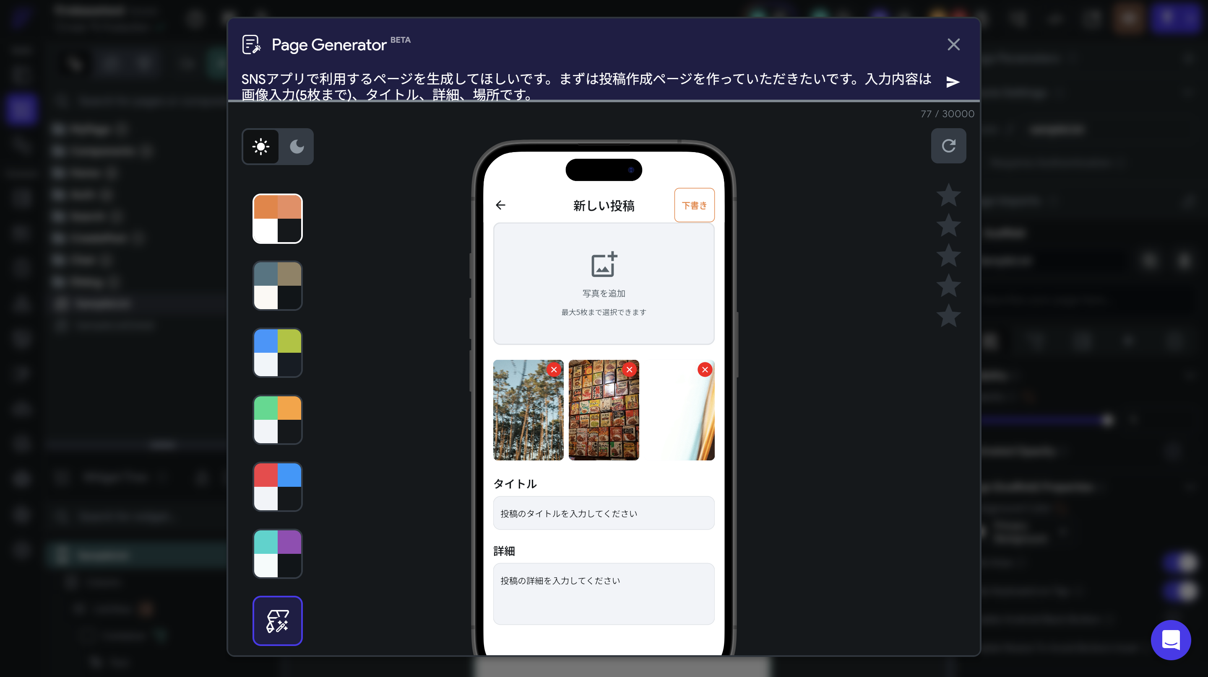The height and width of the screenshot is (677, 1208).
Task: Regenerate the page design
Action: click(949, 146)
